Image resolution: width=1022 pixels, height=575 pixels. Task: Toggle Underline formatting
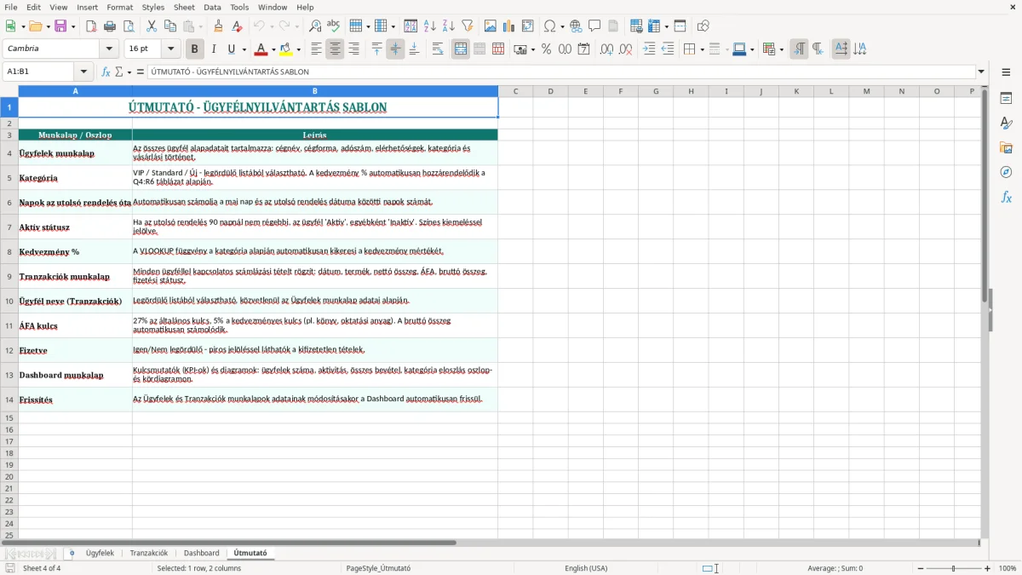[231, 49]
